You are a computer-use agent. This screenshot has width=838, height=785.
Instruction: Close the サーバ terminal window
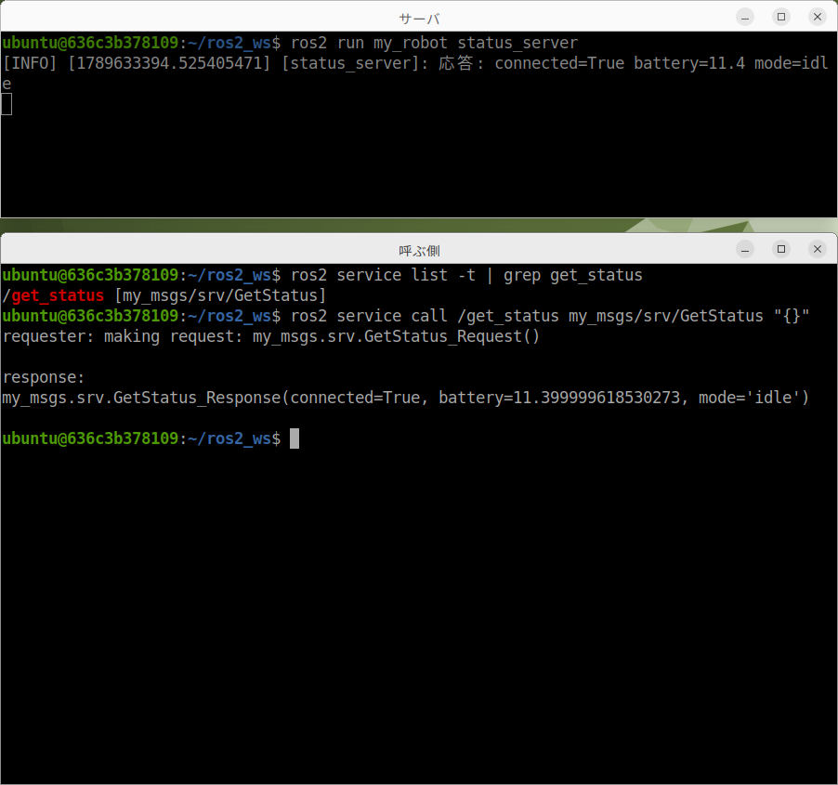tap(818, 17)
